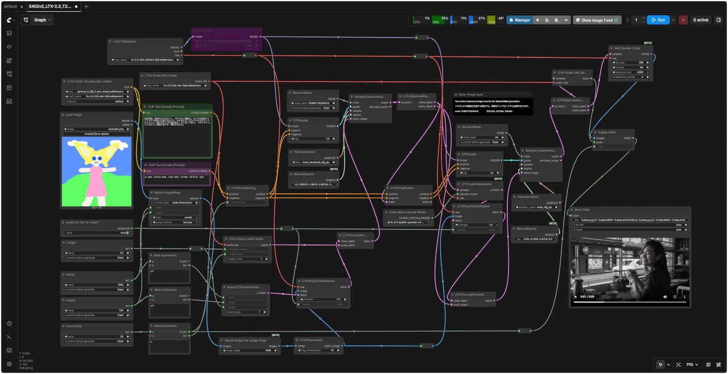Open the 71% zoom dropdown

point(692,364)
